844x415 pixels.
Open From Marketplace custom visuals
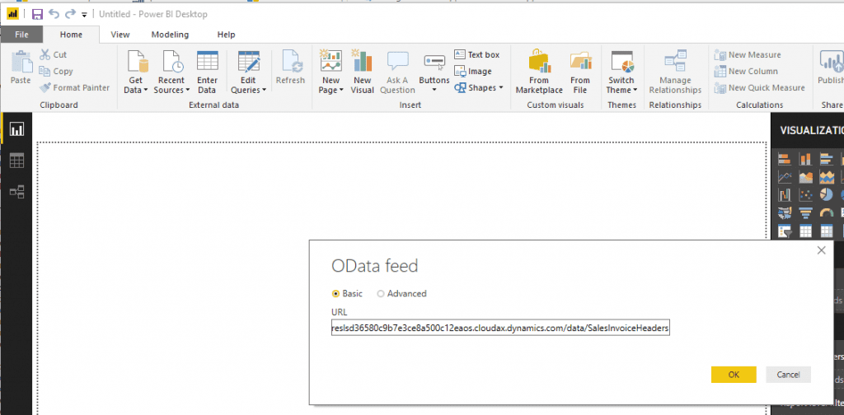tap(539, 64)
